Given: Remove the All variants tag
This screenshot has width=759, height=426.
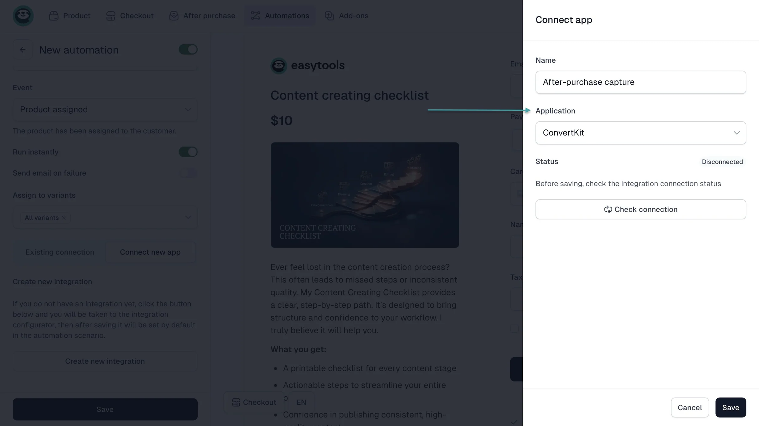Looking at the screenshot, I should pyautogui.click(x=64, y=218).
